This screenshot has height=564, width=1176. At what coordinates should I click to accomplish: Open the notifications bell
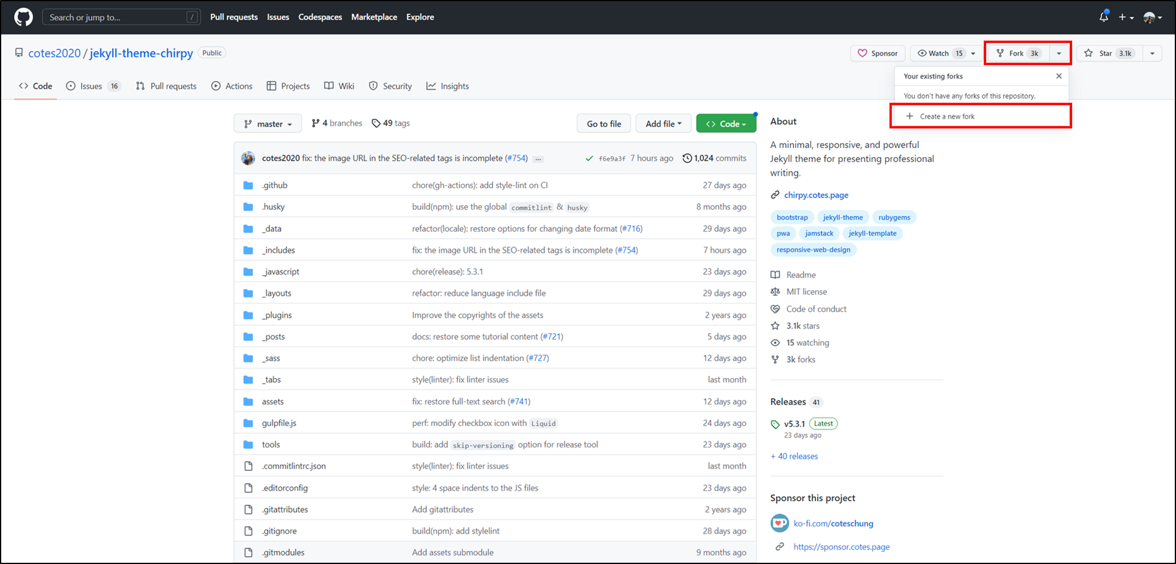coord(1103,17)
